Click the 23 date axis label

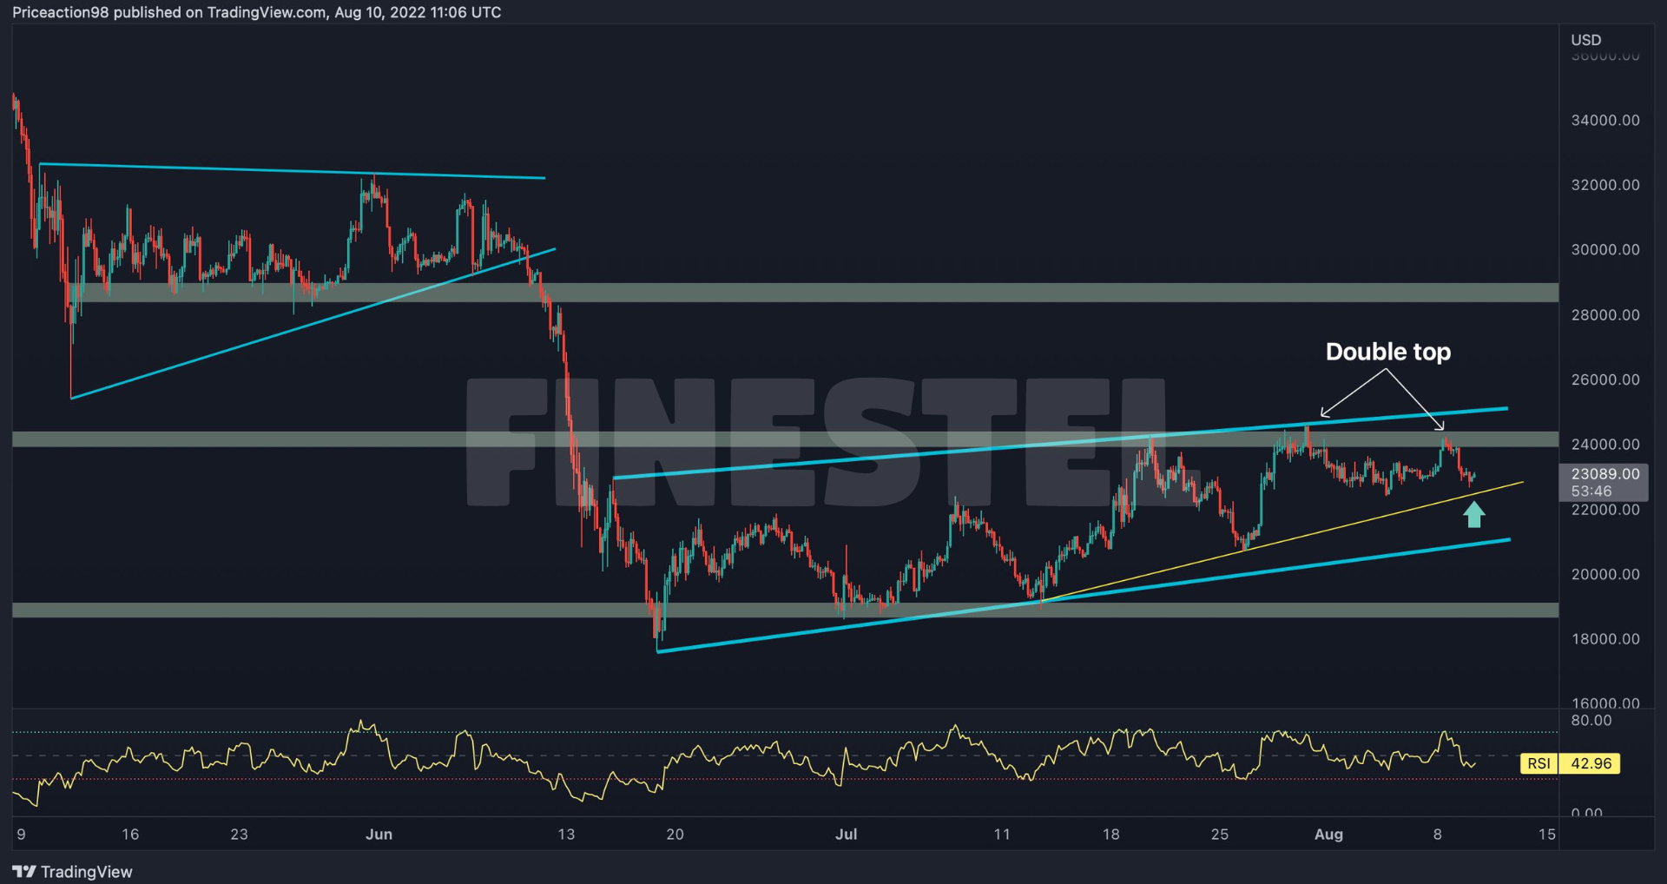click(x=239, y=835)
